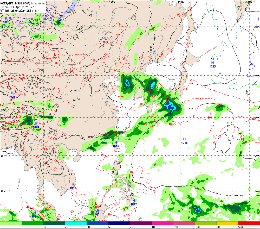260x229 pixels.
Task: Select the rose 150–300 legend swatch
Action: [x=184, y=223]
